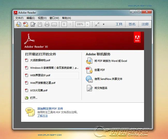The width and height of the screenshot is (168, 139).
Task: Open recent file Windows 8 安装指南
Action: (x=54, y=68)
